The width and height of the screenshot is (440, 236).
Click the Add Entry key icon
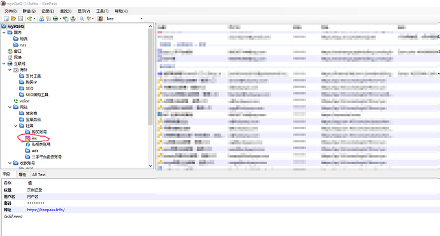pos(29,18)
